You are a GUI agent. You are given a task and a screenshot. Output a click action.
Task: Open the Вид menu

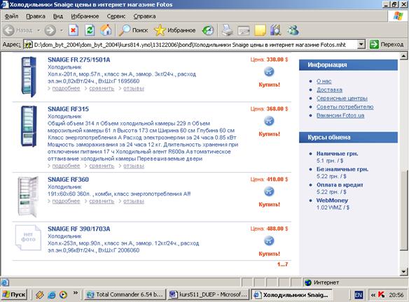pyautogui.click(x=58, y=16)
